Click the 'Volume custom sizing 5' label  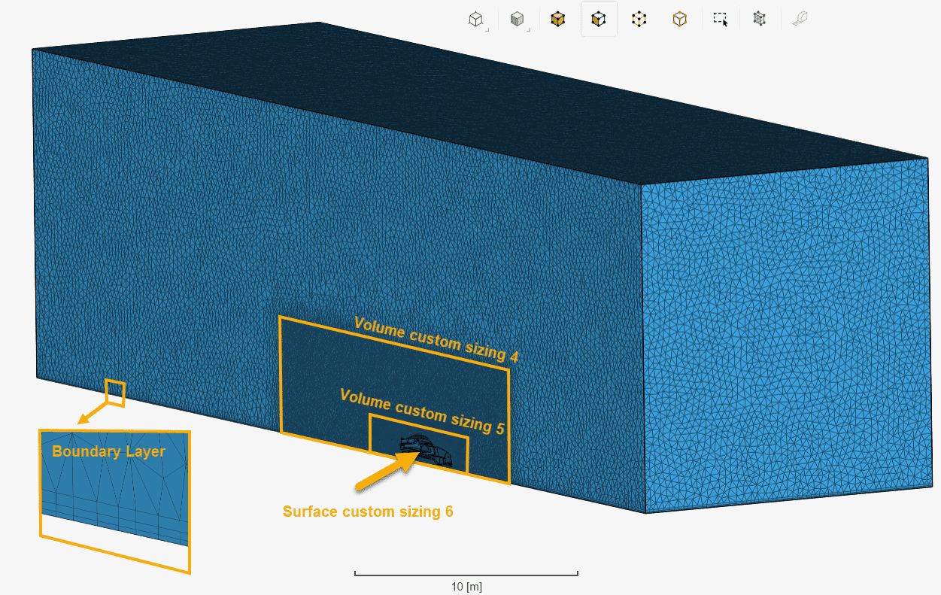[x=421, y=411]
